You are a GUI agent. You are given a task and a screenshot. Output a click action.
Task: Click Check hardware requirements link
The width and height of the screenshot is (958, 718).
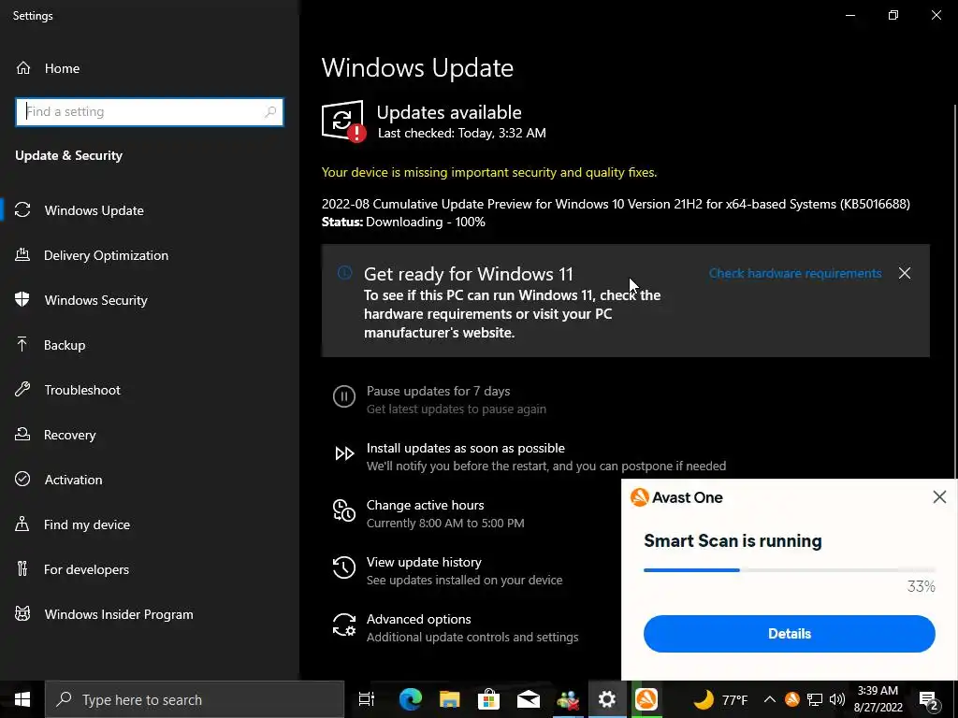click(795, 273)
